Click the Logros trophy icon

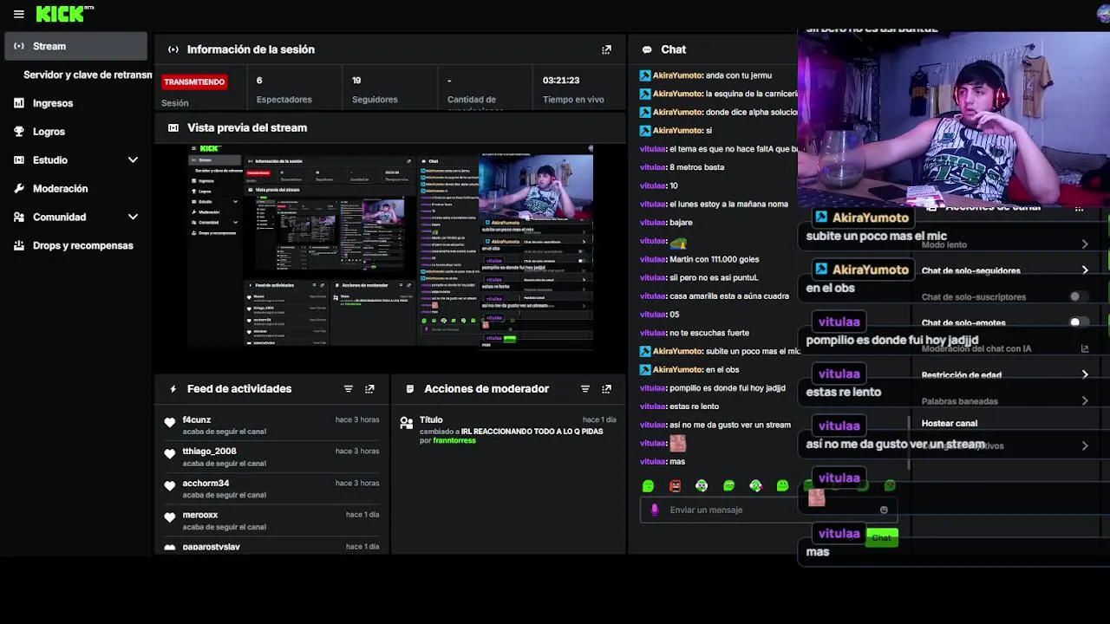(19, 132)
